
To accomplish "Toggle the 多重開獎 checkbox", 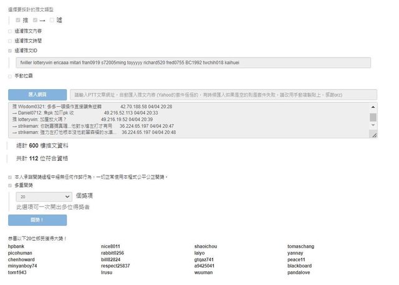I will coord(10,185).
